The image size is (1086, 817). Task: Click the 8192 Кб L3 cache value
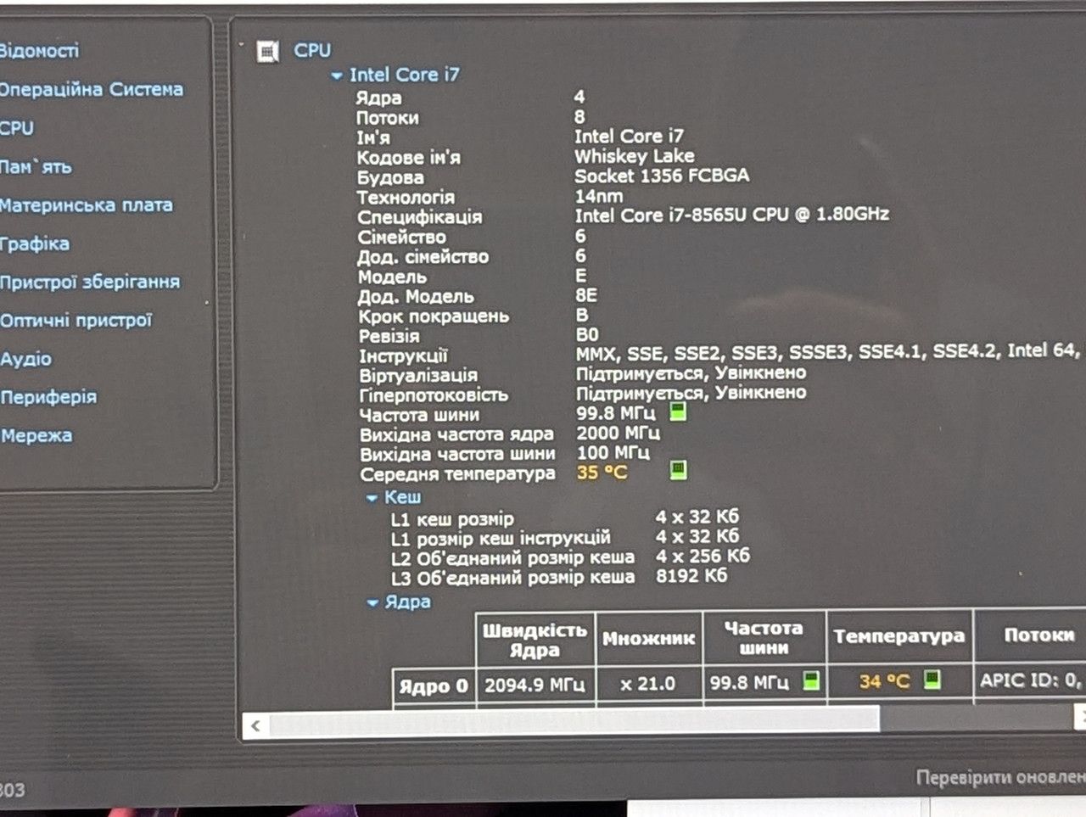(691, 576)
